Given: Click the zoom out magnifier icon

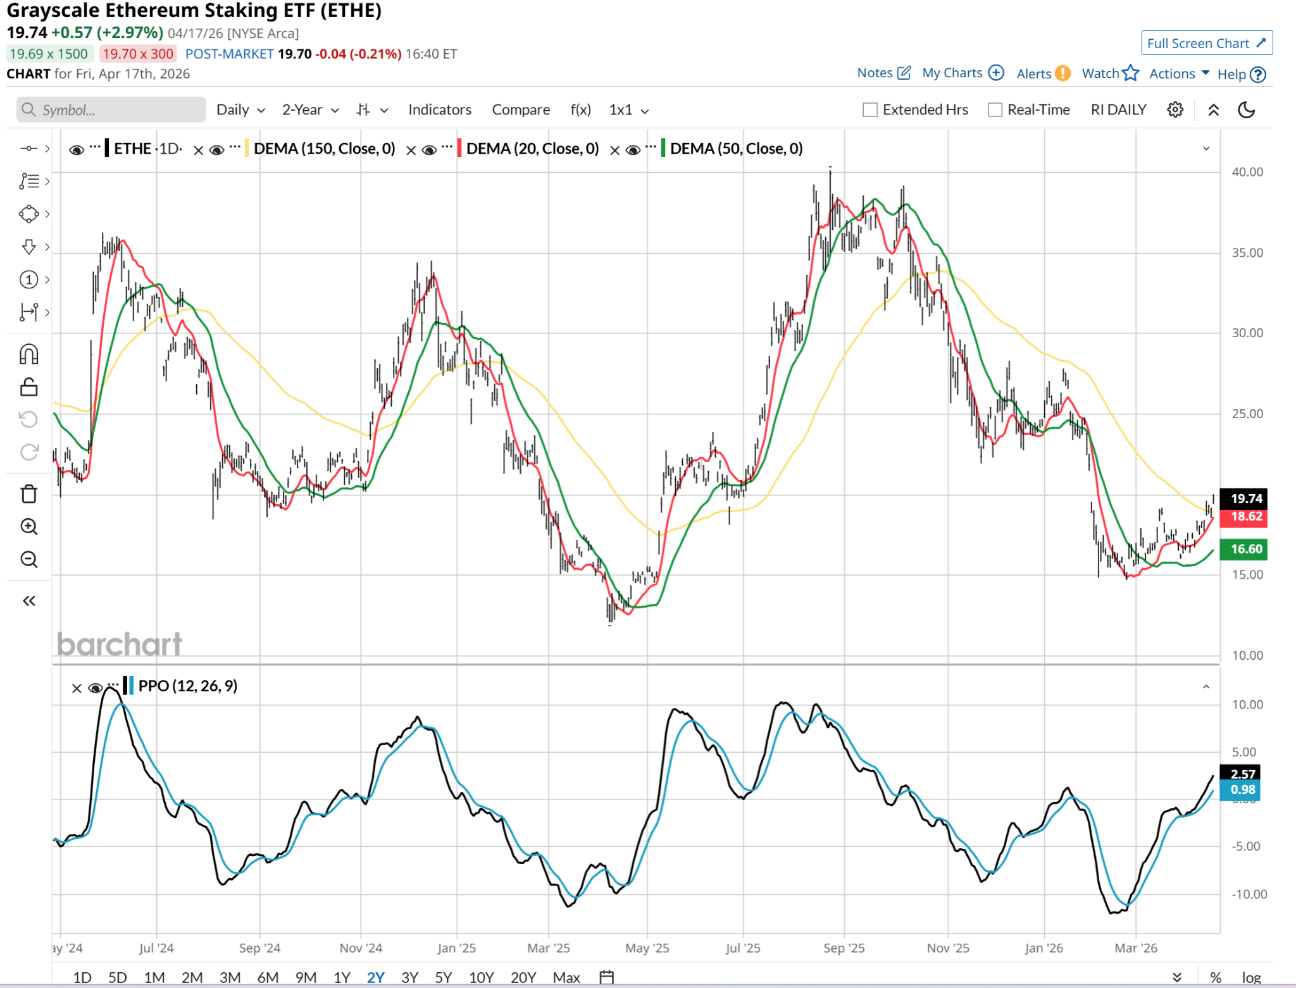Looking at the screenshot, I should click(29, 560).
